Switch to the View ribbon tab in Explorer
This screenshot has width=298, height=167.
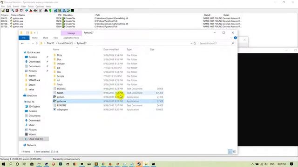(55, 38)
